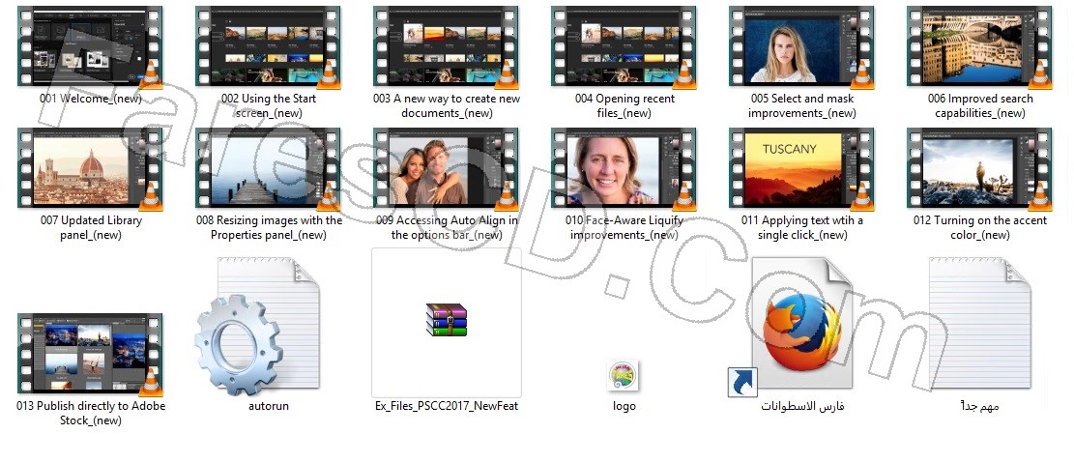Click the label '012 Turning on the accent color_(new)'
The height and width of the screenshot is (463, 1074).
980,227
